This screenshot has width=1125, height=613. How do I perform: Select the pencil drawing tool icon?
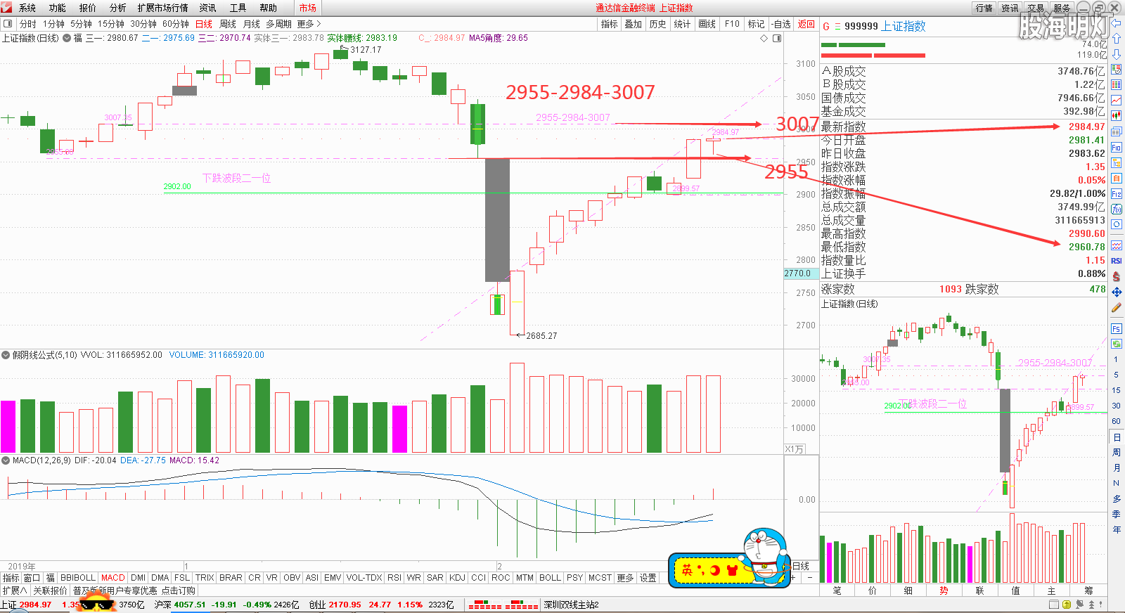coord(1116,307)
